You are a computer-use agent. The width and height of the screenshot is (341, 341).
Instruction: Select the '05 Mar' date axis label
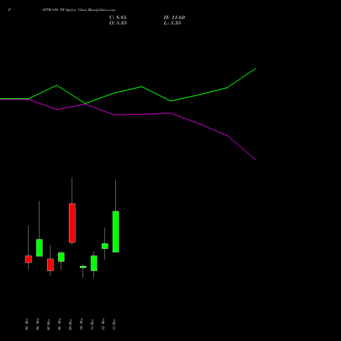[x=48, y=324]
